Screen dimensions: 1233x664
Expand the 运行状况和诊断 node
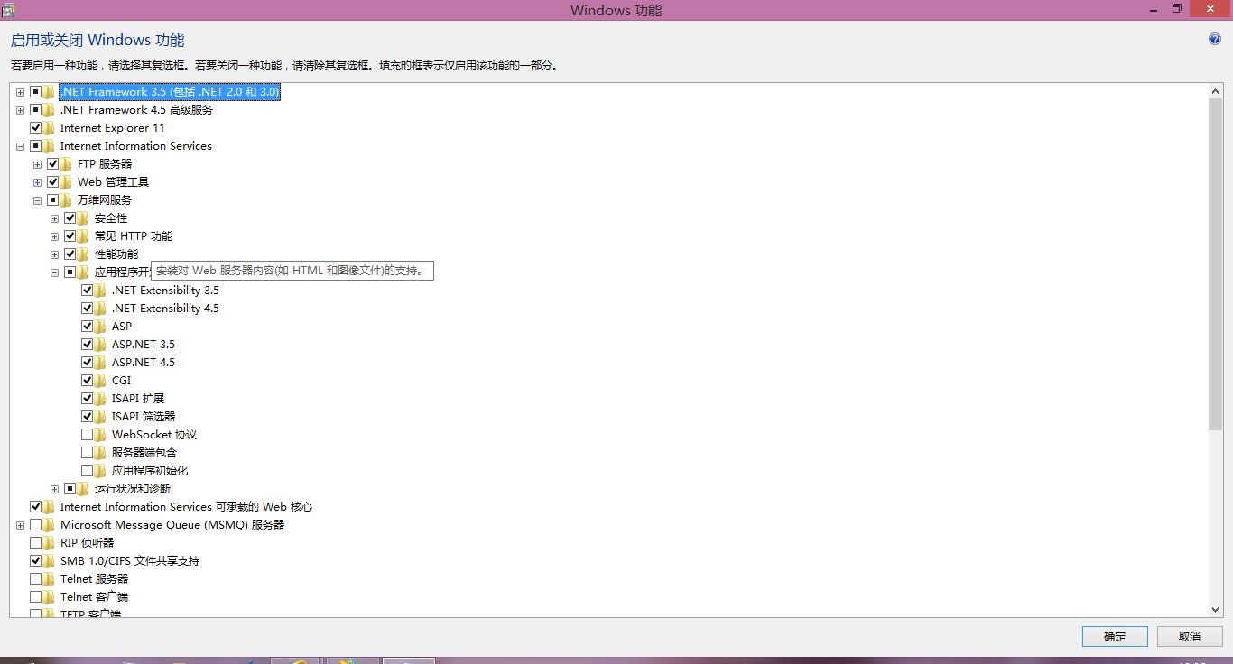pyautogui.click(x=54, y=489)
